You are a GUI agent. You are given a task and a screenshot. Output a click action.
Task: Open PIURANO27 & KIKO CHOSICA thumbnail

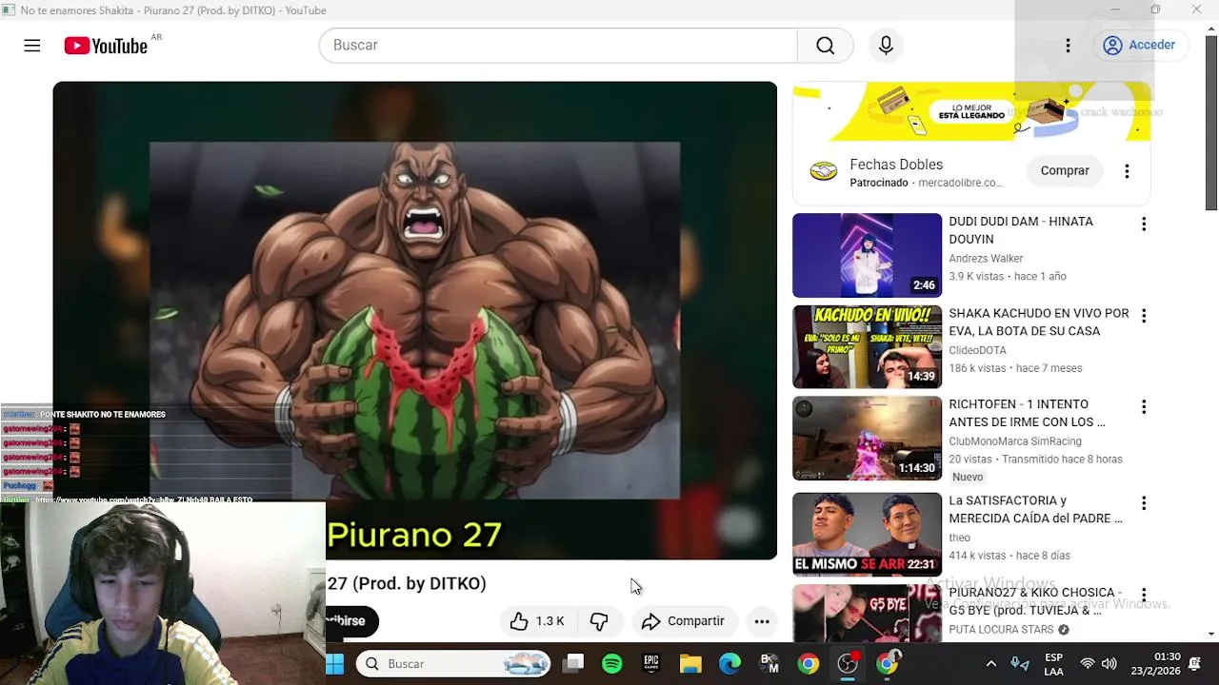pyautogui.click(x=867, y=613)
